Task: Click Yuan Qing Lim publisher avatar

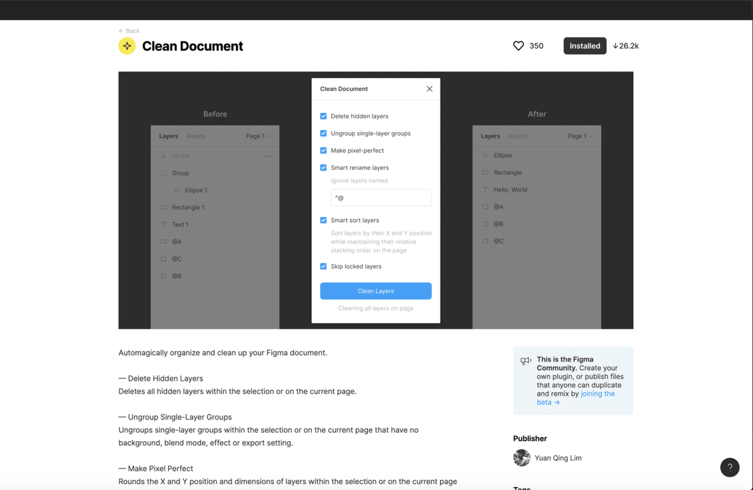Action: (x=522, y=458)
